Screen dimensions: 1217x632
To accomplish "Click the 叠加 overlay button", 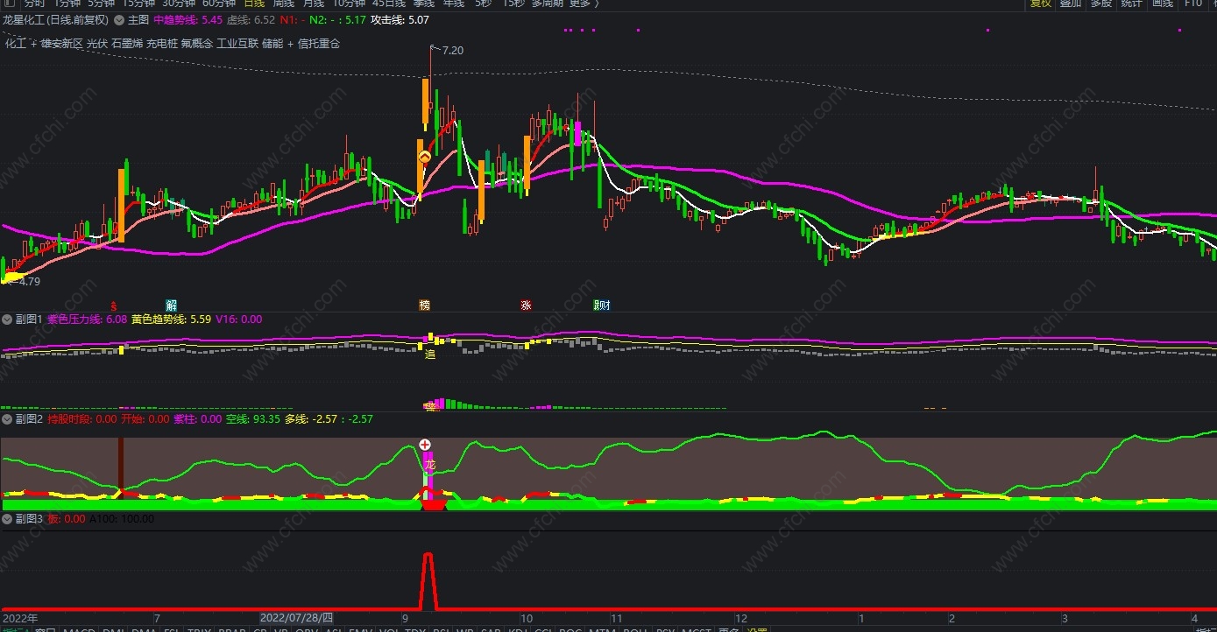I will 1070,4.
